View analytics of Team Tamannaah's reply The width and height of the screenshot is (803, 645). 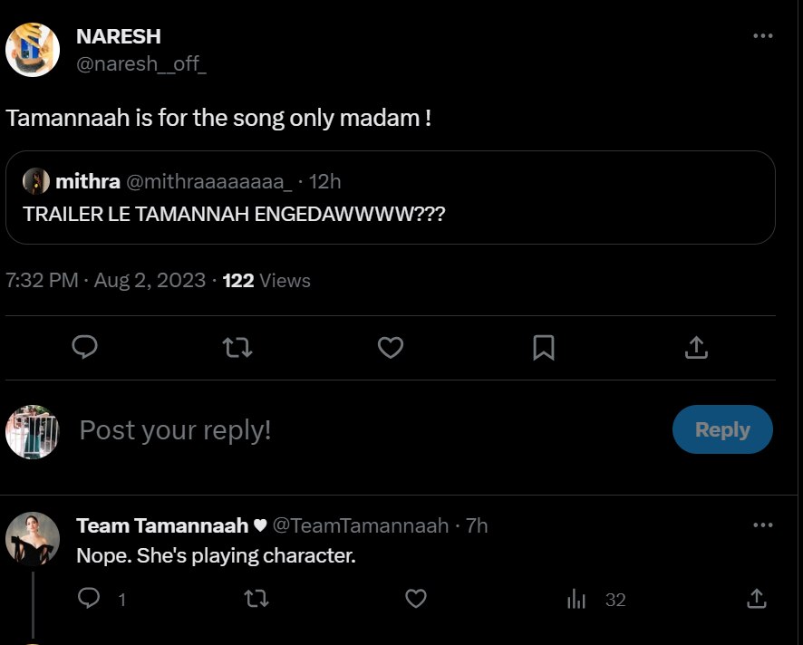click(x=577, y=599)
